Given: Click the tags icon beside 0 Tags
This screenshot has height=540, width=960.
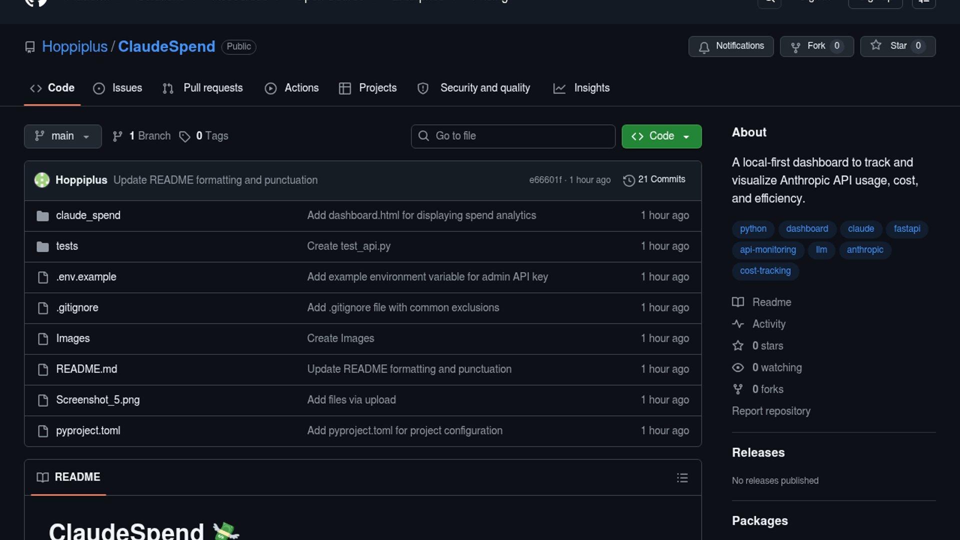Looking at the screenshot, I should 184,136.
